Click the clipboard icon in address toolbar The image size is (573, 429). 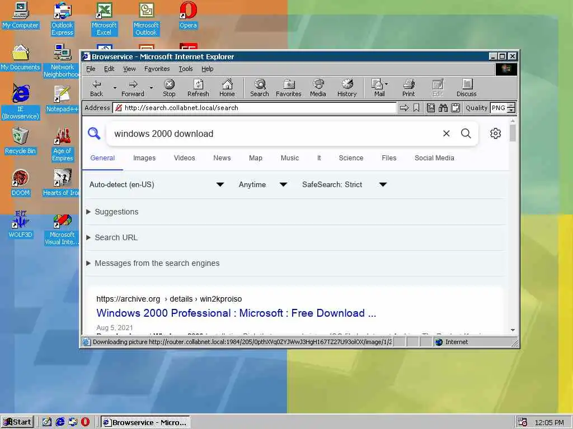[455, 108]
